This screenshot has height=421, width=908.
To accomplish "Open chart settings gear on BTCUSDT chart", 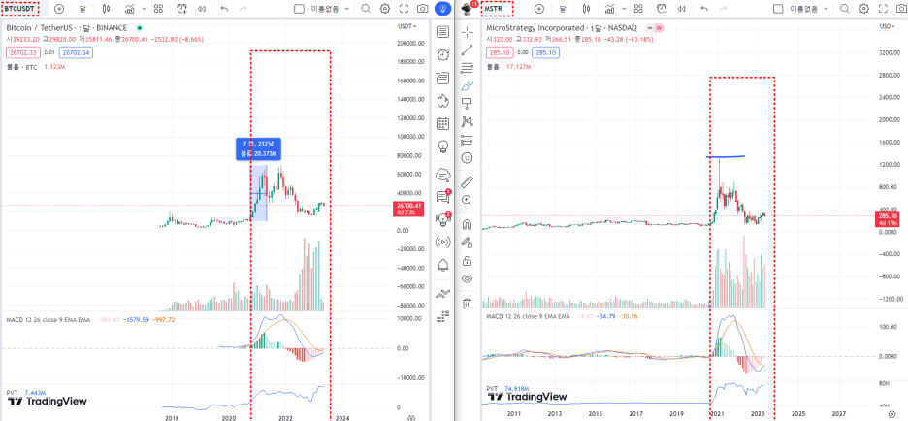I will coord(384,9).
